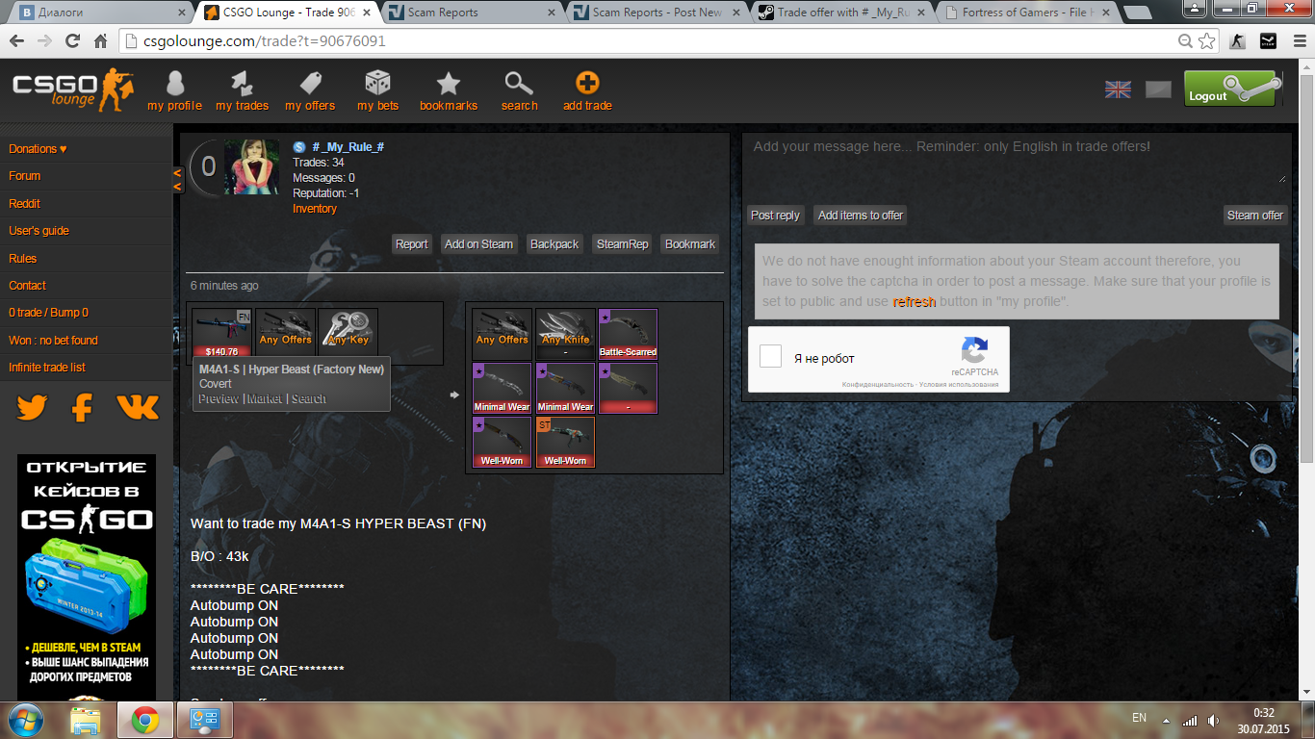
Task: Open my bets dice icon
Action: coord(377,85)
